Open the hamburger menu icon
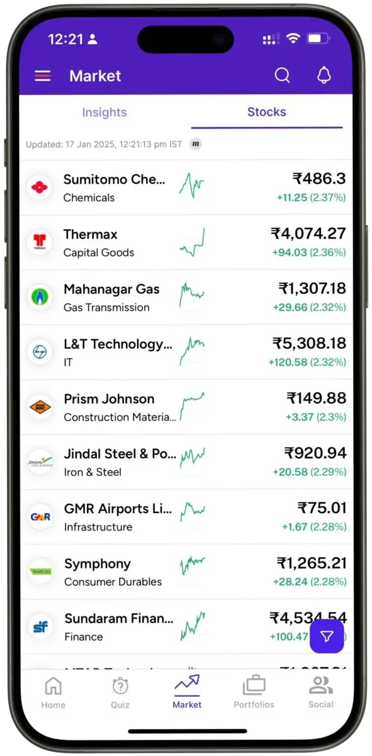This screenshot has width=372, height=756. click(43, 76)
